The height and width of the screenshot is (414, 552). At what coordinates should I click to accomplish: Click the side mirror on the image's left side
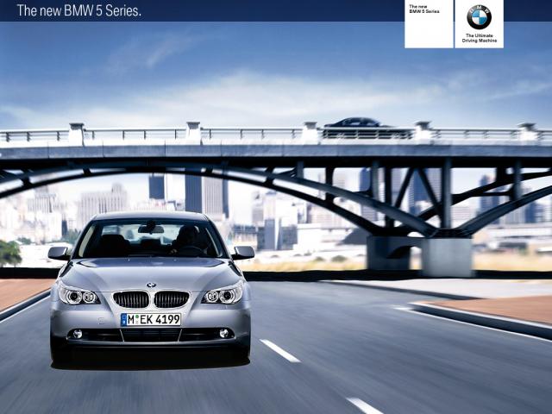[x=59, y=253]
